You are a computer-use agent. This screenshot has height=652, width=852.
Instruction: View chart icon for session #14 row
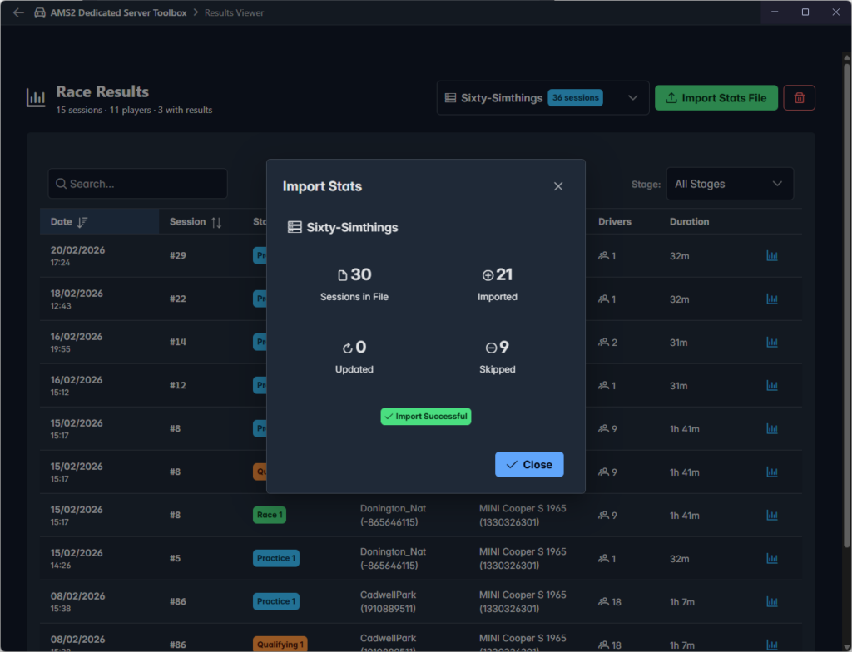(x=771, y=343)
